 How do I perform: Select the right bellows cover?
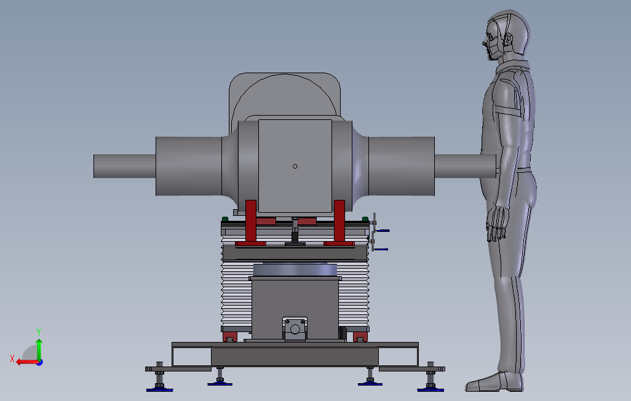pos(354,295)
